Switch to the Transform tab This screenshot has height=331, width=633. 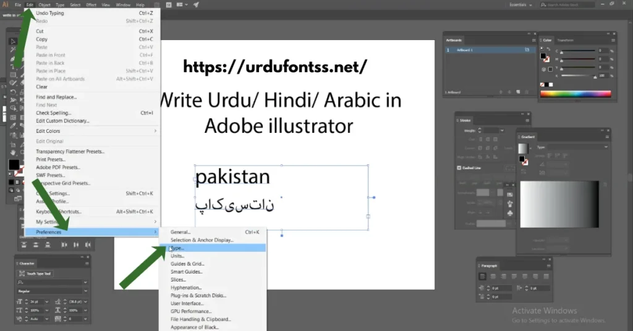point(565,40)
